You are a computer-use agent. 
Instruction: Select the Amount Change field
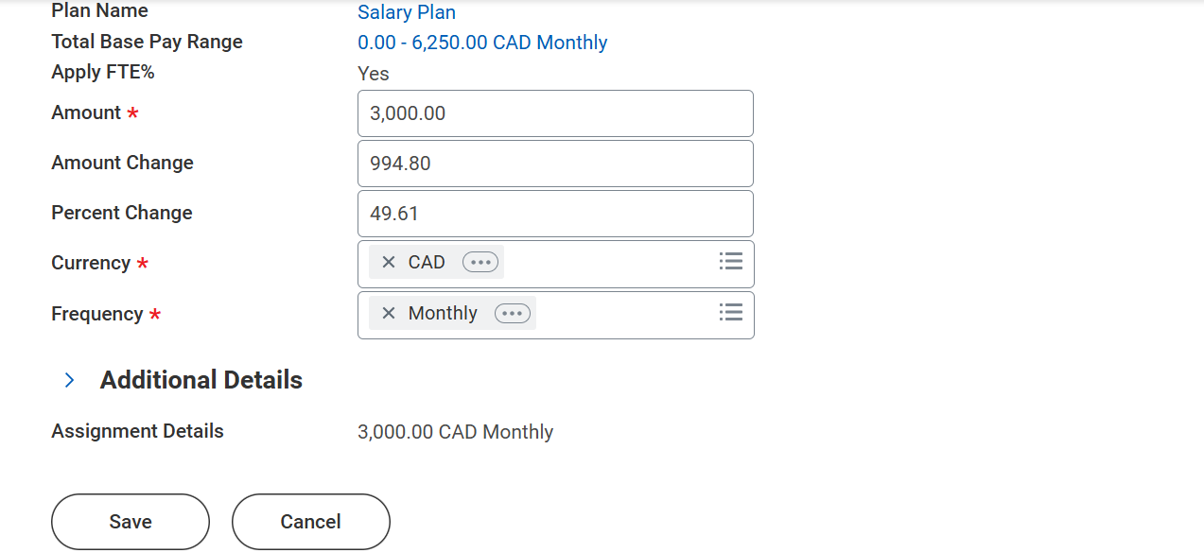554,163
